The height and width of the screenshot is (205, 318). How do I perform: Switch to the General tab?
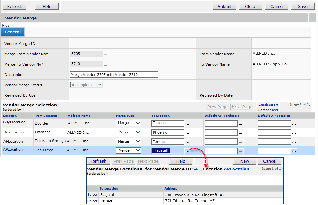click(x=13, y=32)
